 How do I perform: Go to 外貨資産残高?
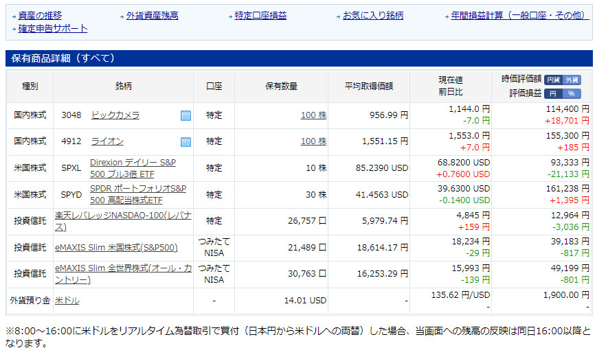[152, 15]
